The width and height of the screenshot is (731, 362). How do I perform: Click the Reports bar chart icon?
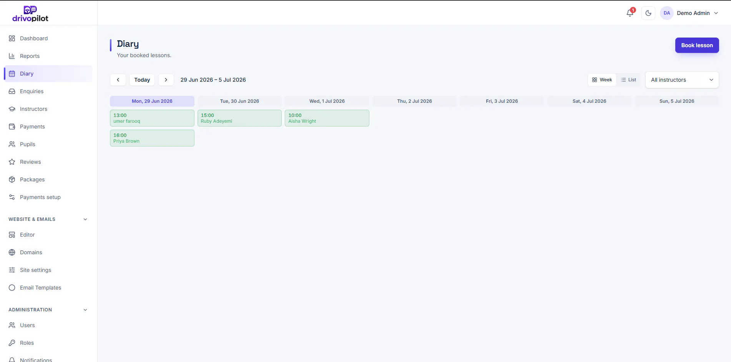[x=12, y=56]
